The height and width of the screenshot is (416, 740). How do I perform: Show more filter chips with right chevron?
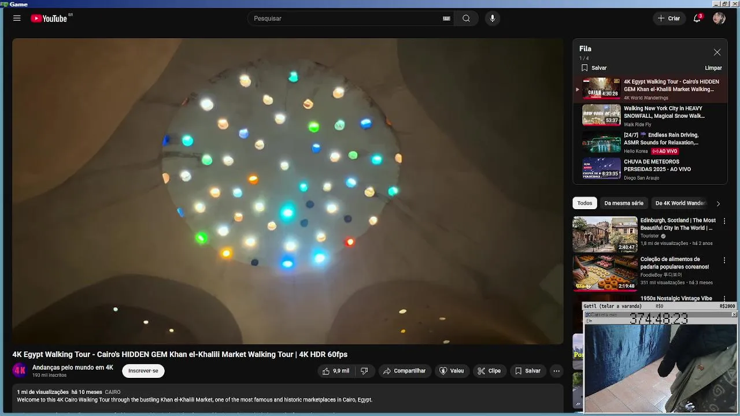point(718,203)
